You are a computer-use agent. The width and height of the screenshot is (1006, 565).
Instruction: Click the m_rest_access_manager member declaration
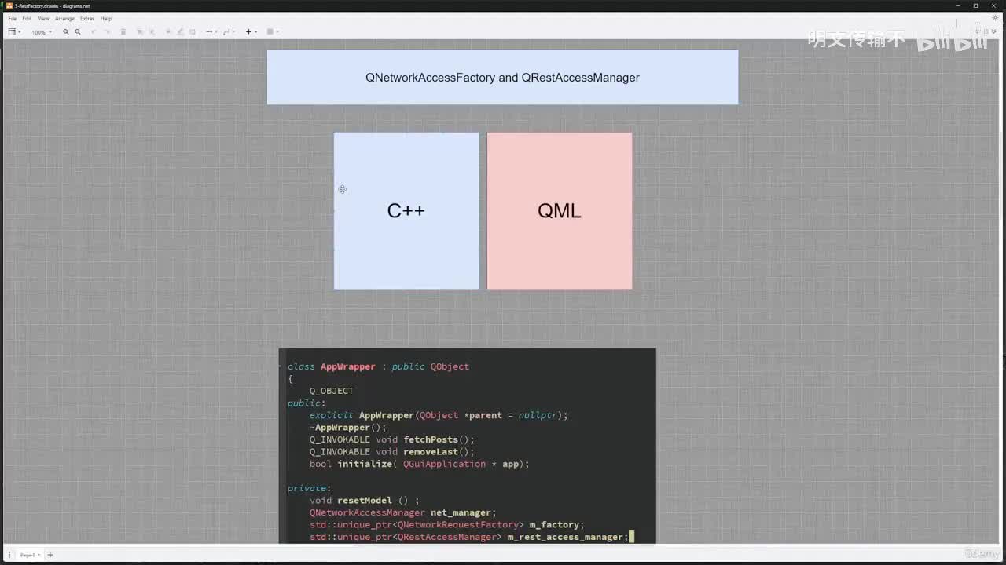(x=469, y=537)
